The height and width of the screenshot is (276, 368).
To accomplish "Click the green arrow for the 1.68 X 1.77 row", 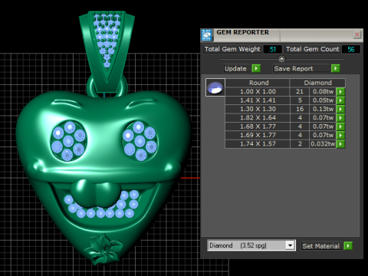I will tap(340, 127).
